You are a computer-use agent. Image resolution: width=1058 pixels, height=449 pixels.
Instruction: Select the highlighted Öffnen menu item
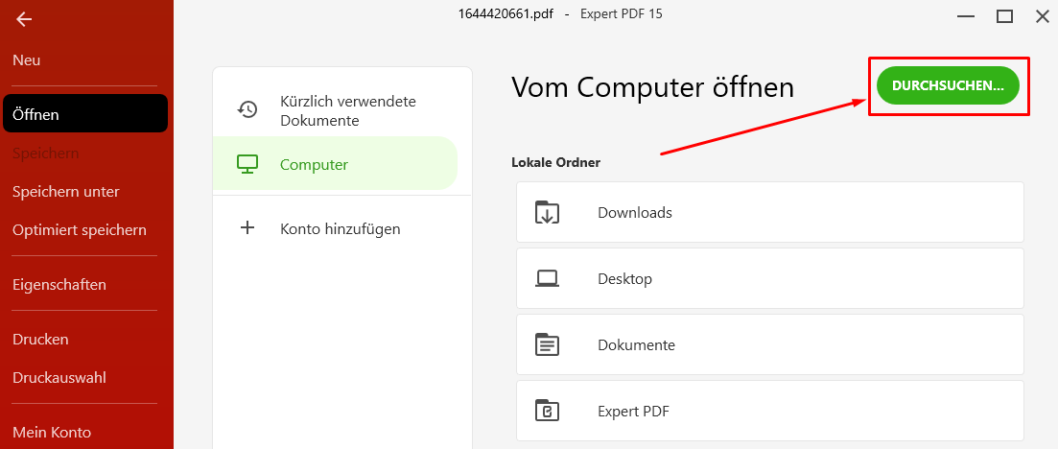(85, 113)
